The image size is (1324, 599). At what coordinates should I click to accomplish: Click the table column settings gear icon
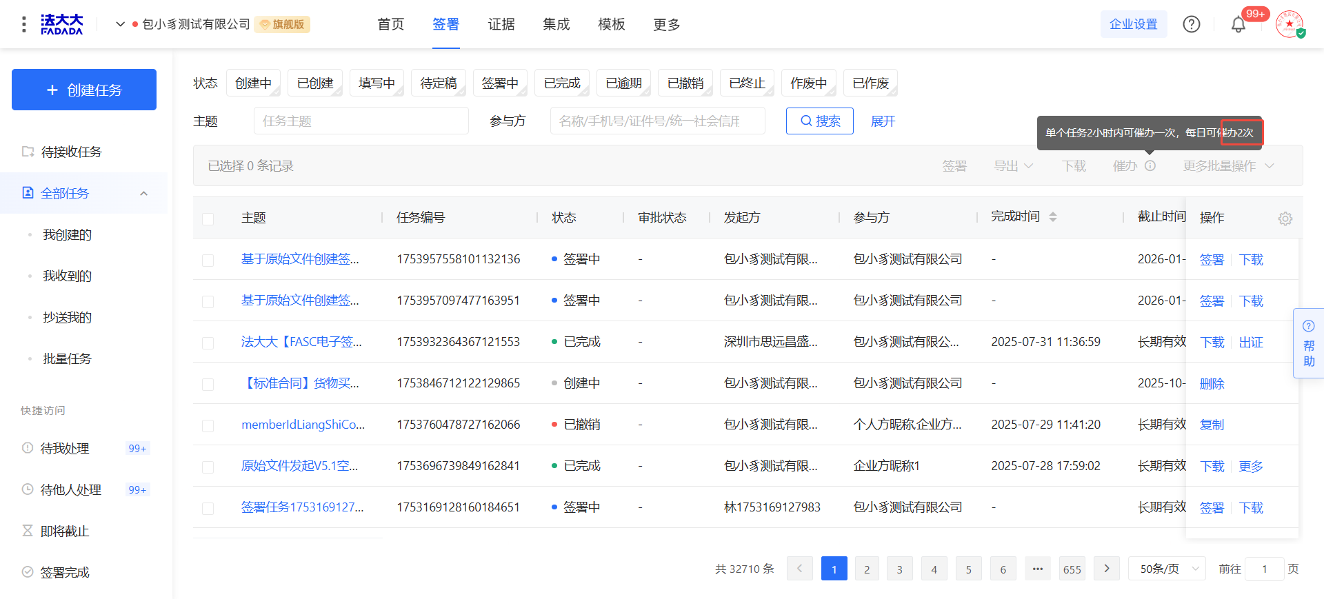tap(1285, 219)
